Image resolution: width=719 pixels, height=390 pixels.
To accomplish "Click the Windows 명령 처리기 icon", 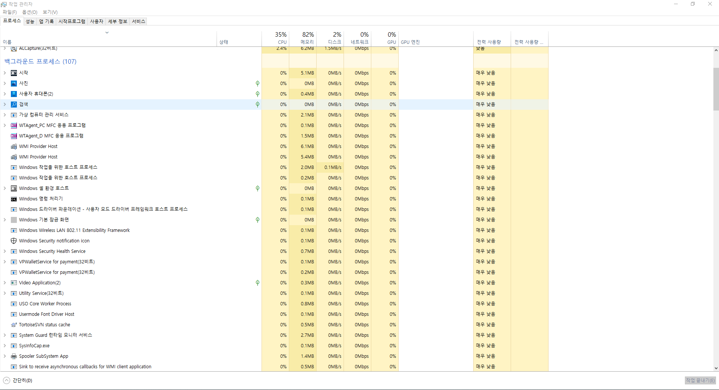I will click(14, 199).
